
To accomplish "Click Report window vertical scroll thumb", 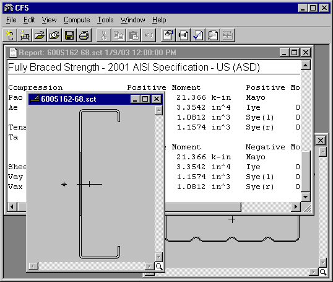I will click(x=305, y=172).
